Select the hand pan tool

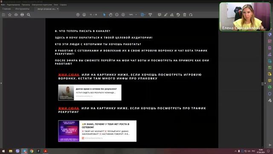point(110,15)
